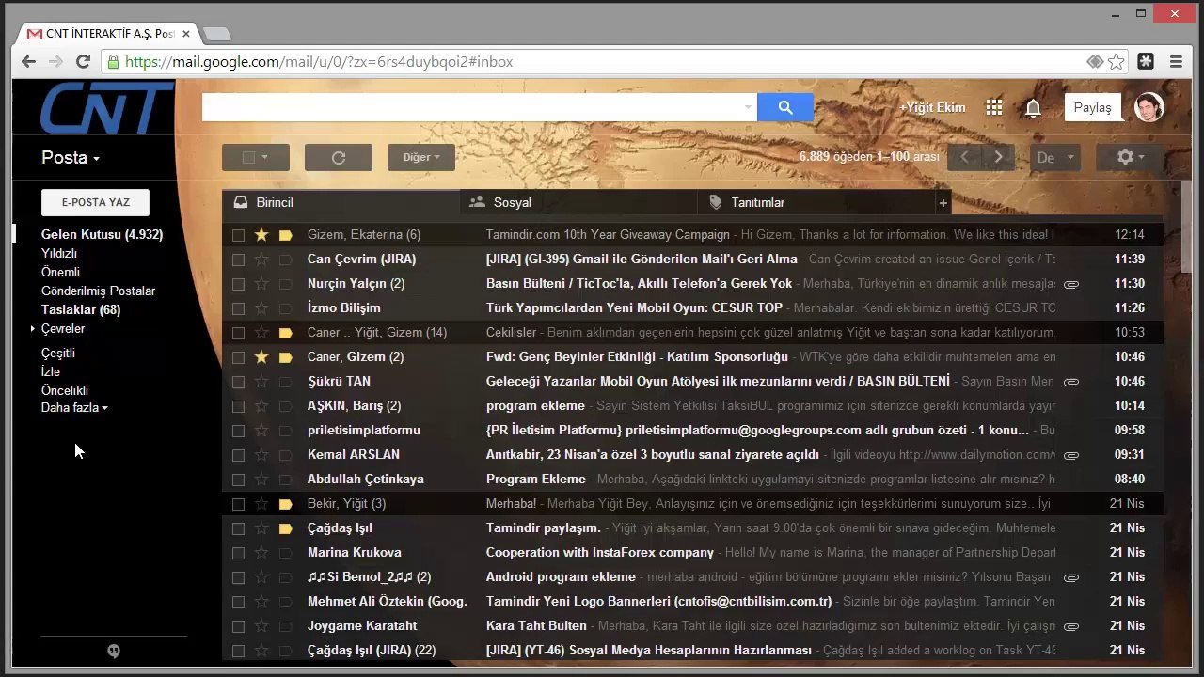Viewport: 1204px width, 677px height.
Task: Open the empty new browser tab
Action: (x=216, y=34)
